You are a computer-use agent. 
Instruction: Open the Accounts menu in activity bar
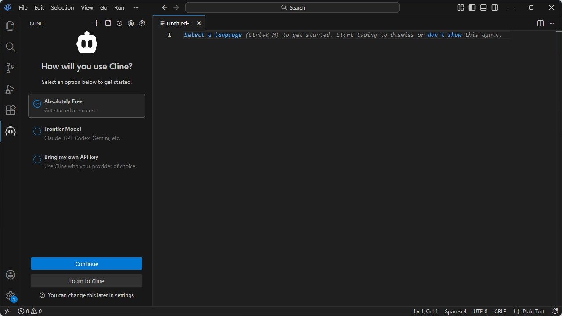(x=11, y=275)
